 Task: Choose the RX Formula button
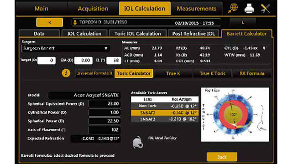(x=252, y=73)
